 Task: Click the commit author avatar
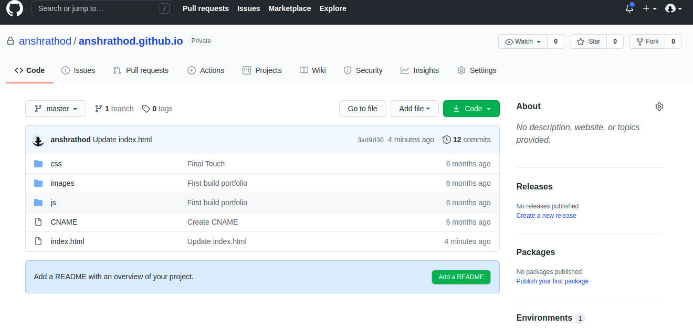click(x=38, y=140)
